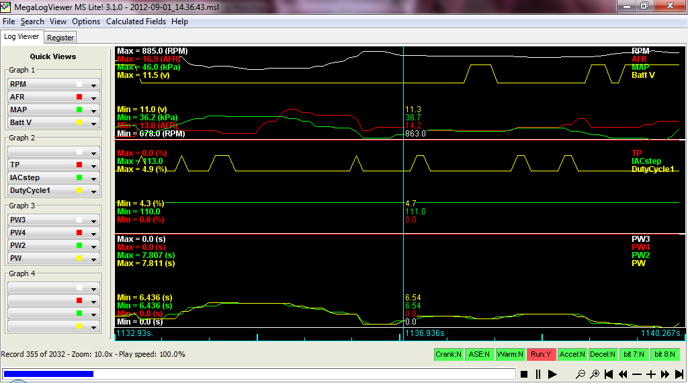Image resolution: width=688 pixels, height=383 pixels.
Task: Stop log playback
Action: point(524,374)
